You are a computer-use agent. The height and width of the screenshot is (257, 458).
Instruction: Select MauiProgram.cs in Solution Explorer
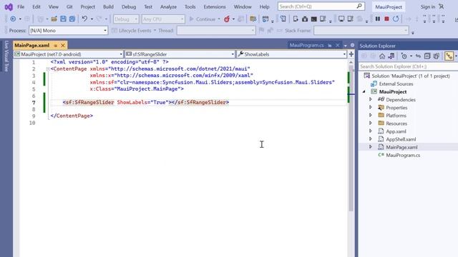coord(403,156)
